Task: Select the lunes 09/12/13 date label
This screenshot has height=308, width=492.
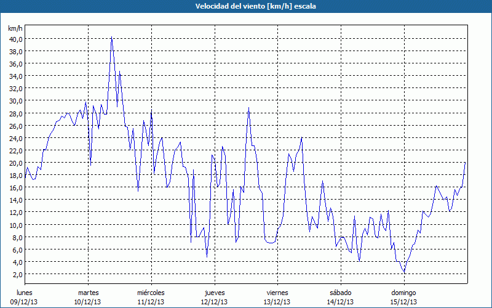Action: point(25,297)
